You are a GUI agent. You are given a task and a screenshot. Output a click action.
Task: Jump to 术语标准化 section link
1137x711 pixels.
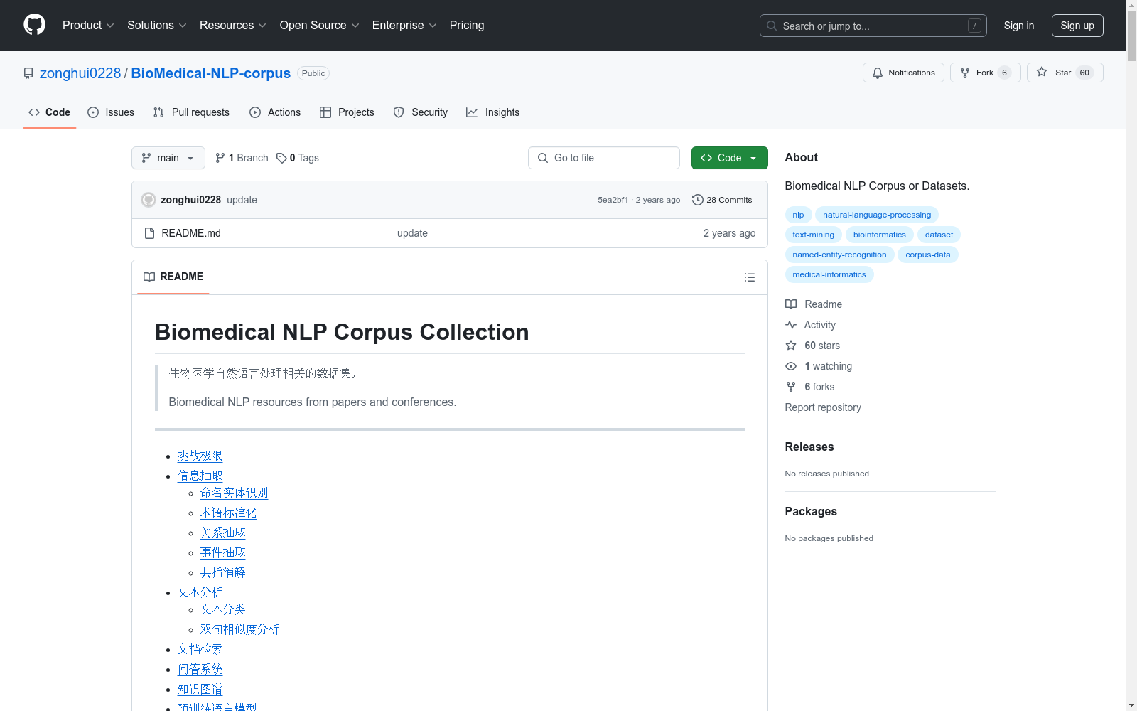(228, 513)
